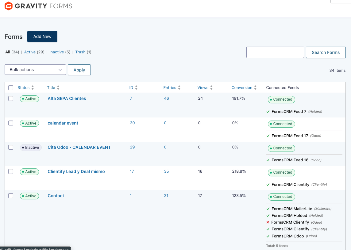351x250 pixels.
Task: Expand the Connected badge for calendar event
Action: (281, 124)
